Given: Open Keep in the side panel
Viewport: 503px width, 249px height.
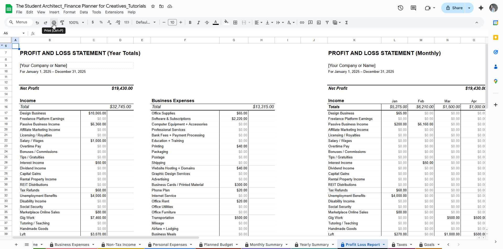Looking at the screenshot, I should 496,37.
